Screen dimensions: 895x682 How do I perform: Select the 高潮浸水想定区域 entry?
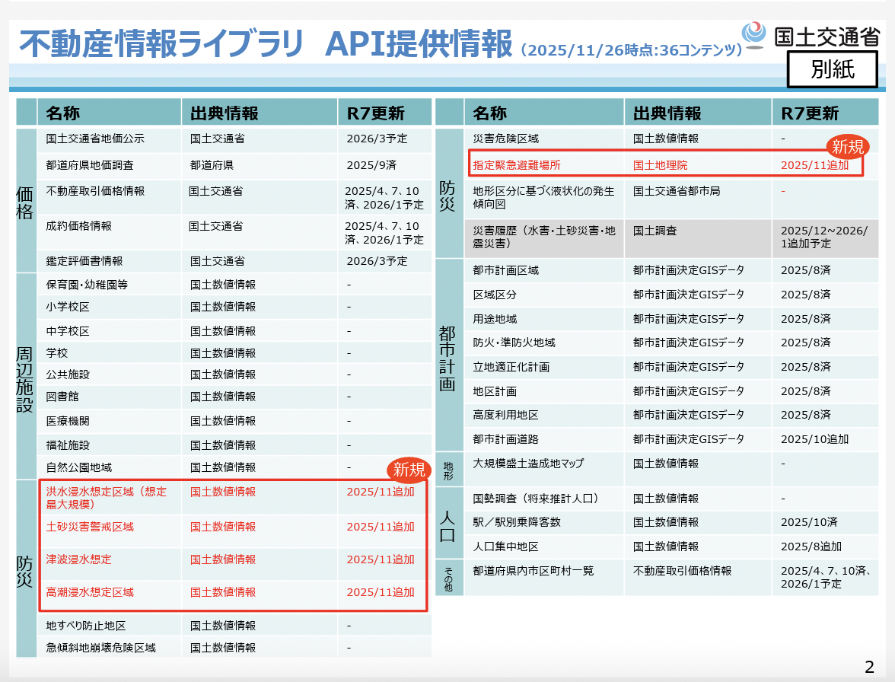(x=90, y=592)
